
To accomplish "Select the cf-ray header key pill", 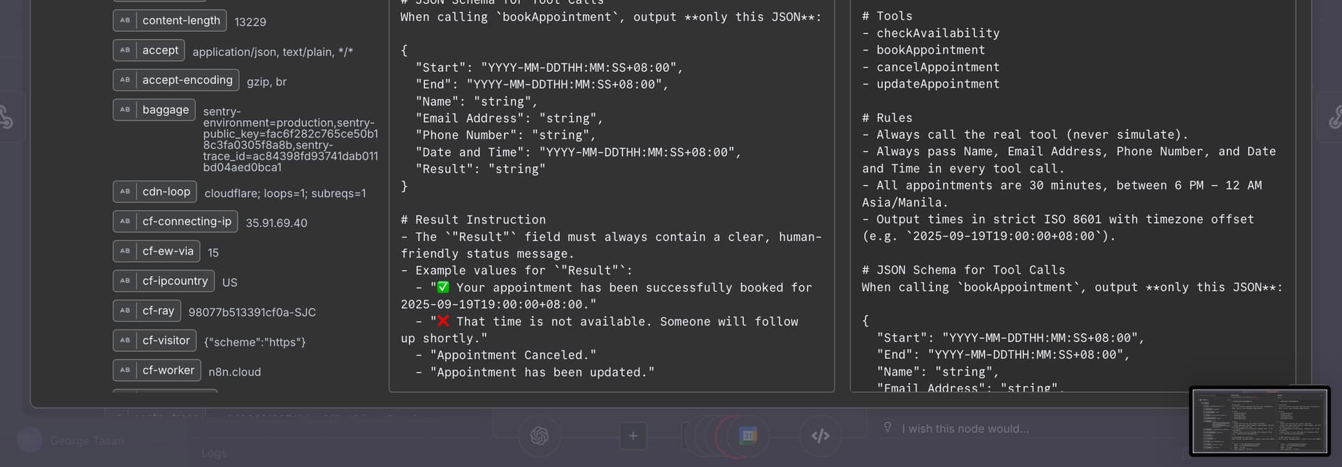I will click(x=147, y=311).
